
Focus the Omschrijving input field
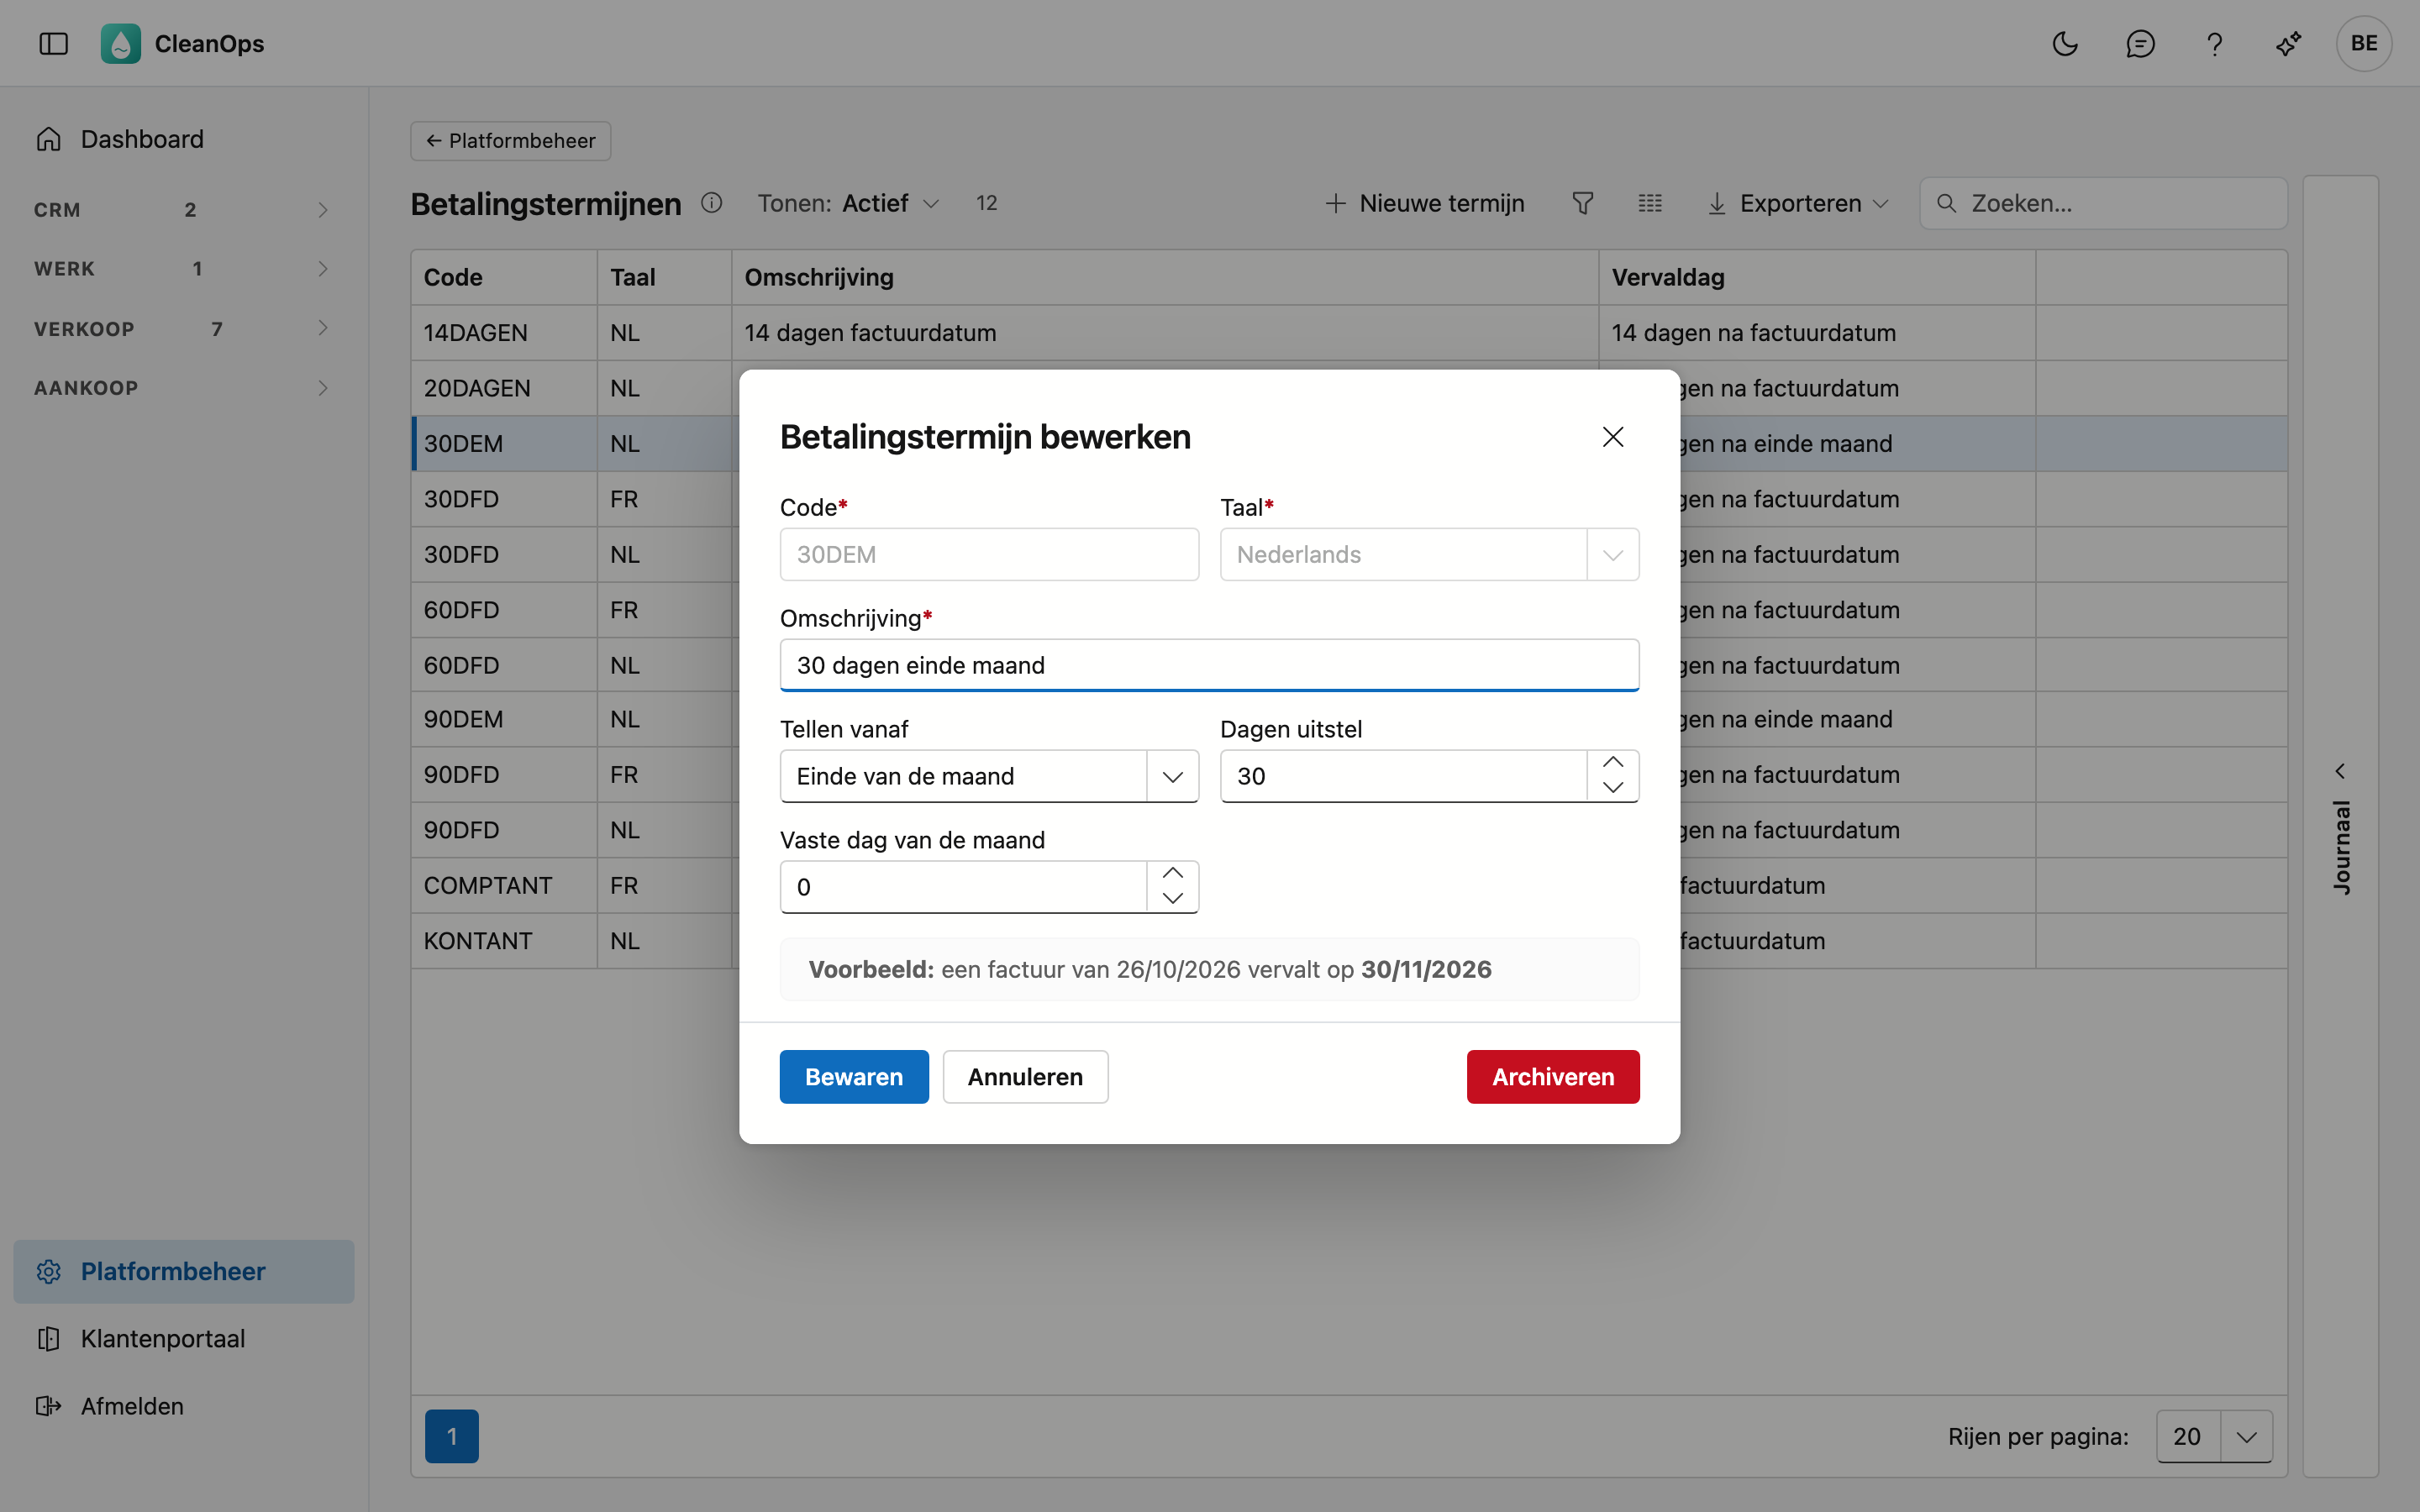(1209, 665)
